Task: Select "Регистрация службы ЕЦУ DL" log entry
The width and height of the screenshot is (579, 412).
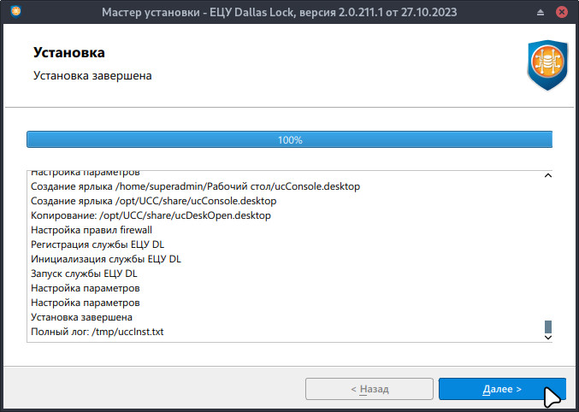Action: point(97,244)
